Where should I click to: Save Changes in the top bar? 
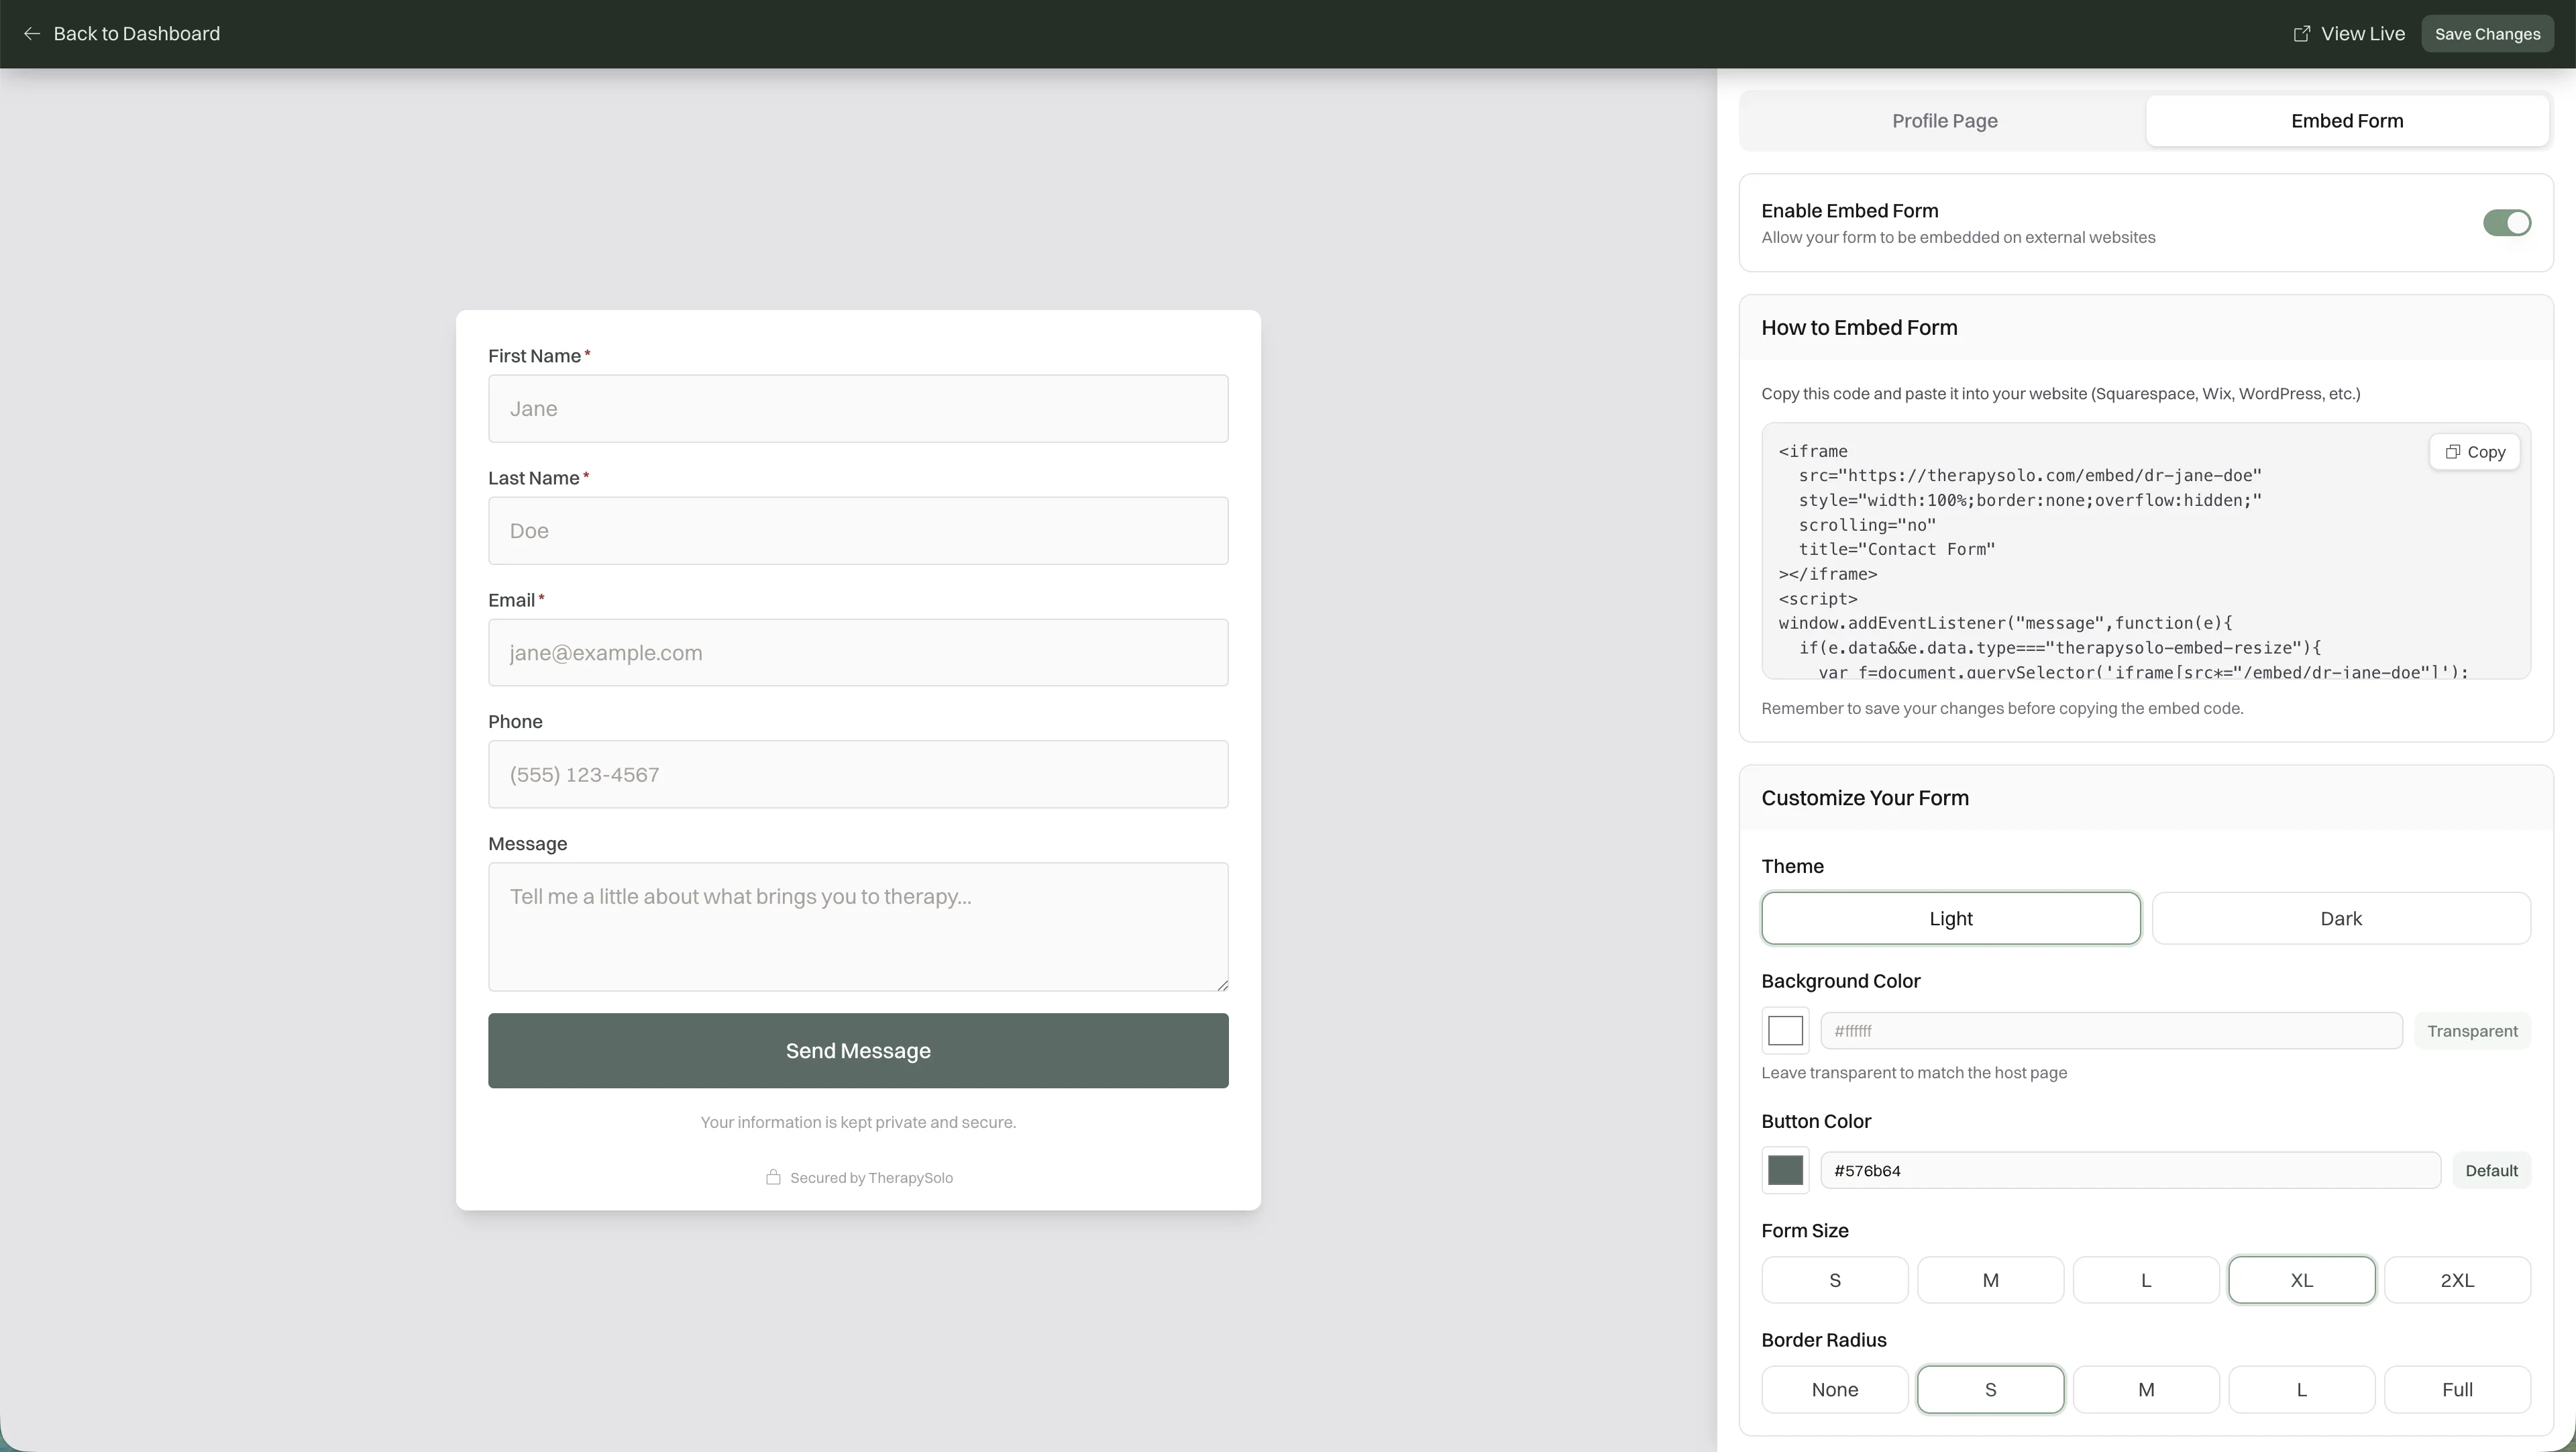click(2488, 33)
